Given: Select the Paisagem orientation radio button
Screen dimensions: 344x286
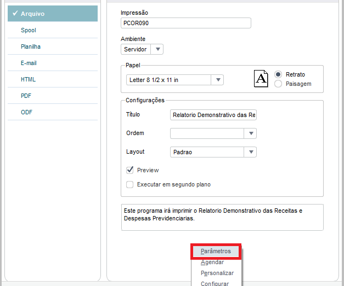Looking at the screenshot, I should (278, 84).
